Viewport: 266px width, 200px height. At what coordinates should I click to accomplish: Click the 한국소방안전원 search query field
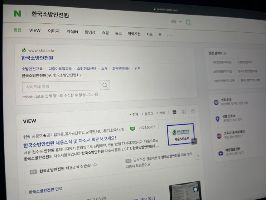point(50,14)
